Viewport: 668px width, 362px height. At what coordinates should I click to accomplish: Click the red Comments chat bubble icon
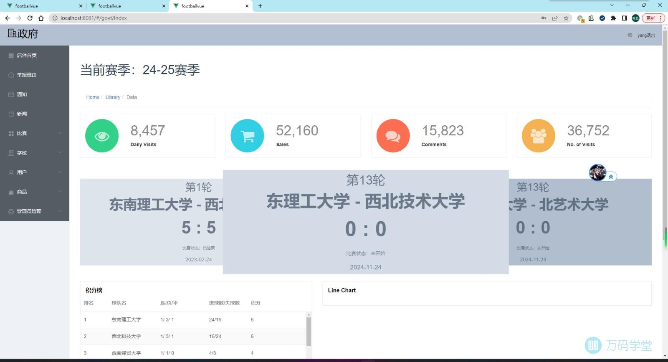click(x=393, y=136)
